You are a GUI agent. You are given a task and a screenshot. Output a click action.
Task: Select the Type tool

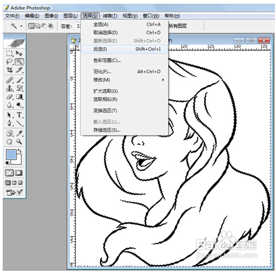(19, 115)
